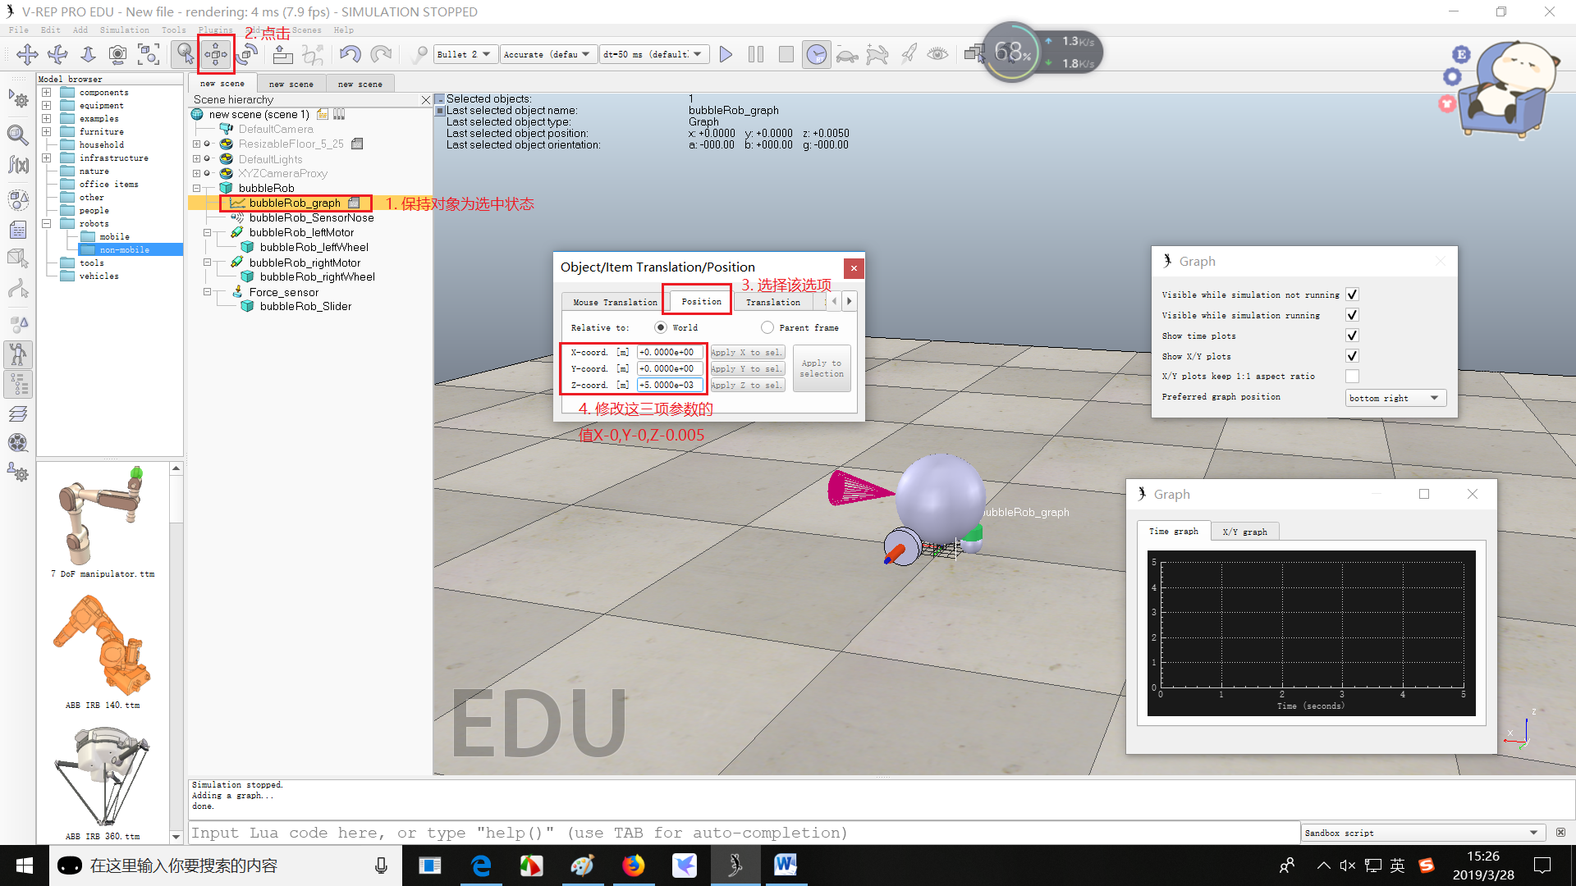Viewport: 1576px width, 886px height.
Task: Click the undo arrow in toolbar
Action: [x=350, y=54]
